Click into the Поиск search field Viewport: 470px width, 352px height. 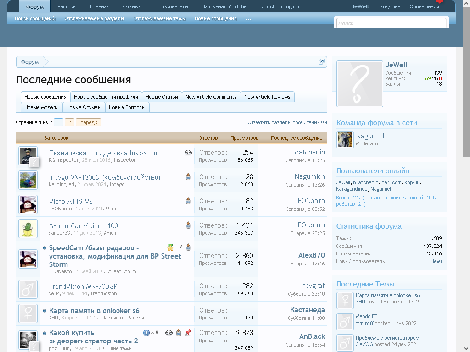[x=391, y=23]
